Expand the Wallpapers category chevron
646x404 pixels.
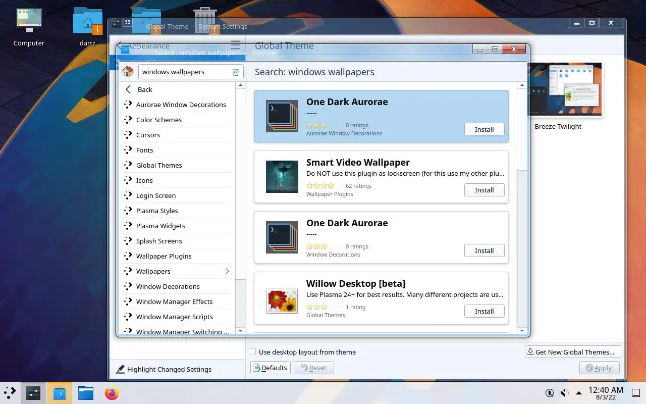click(x=227, y=271)
